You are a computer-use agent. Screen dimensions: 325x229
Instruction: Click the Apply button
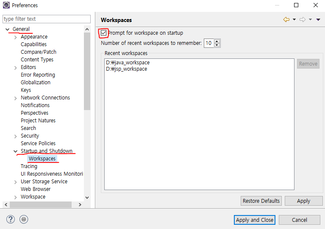click(x=303, y=201)
